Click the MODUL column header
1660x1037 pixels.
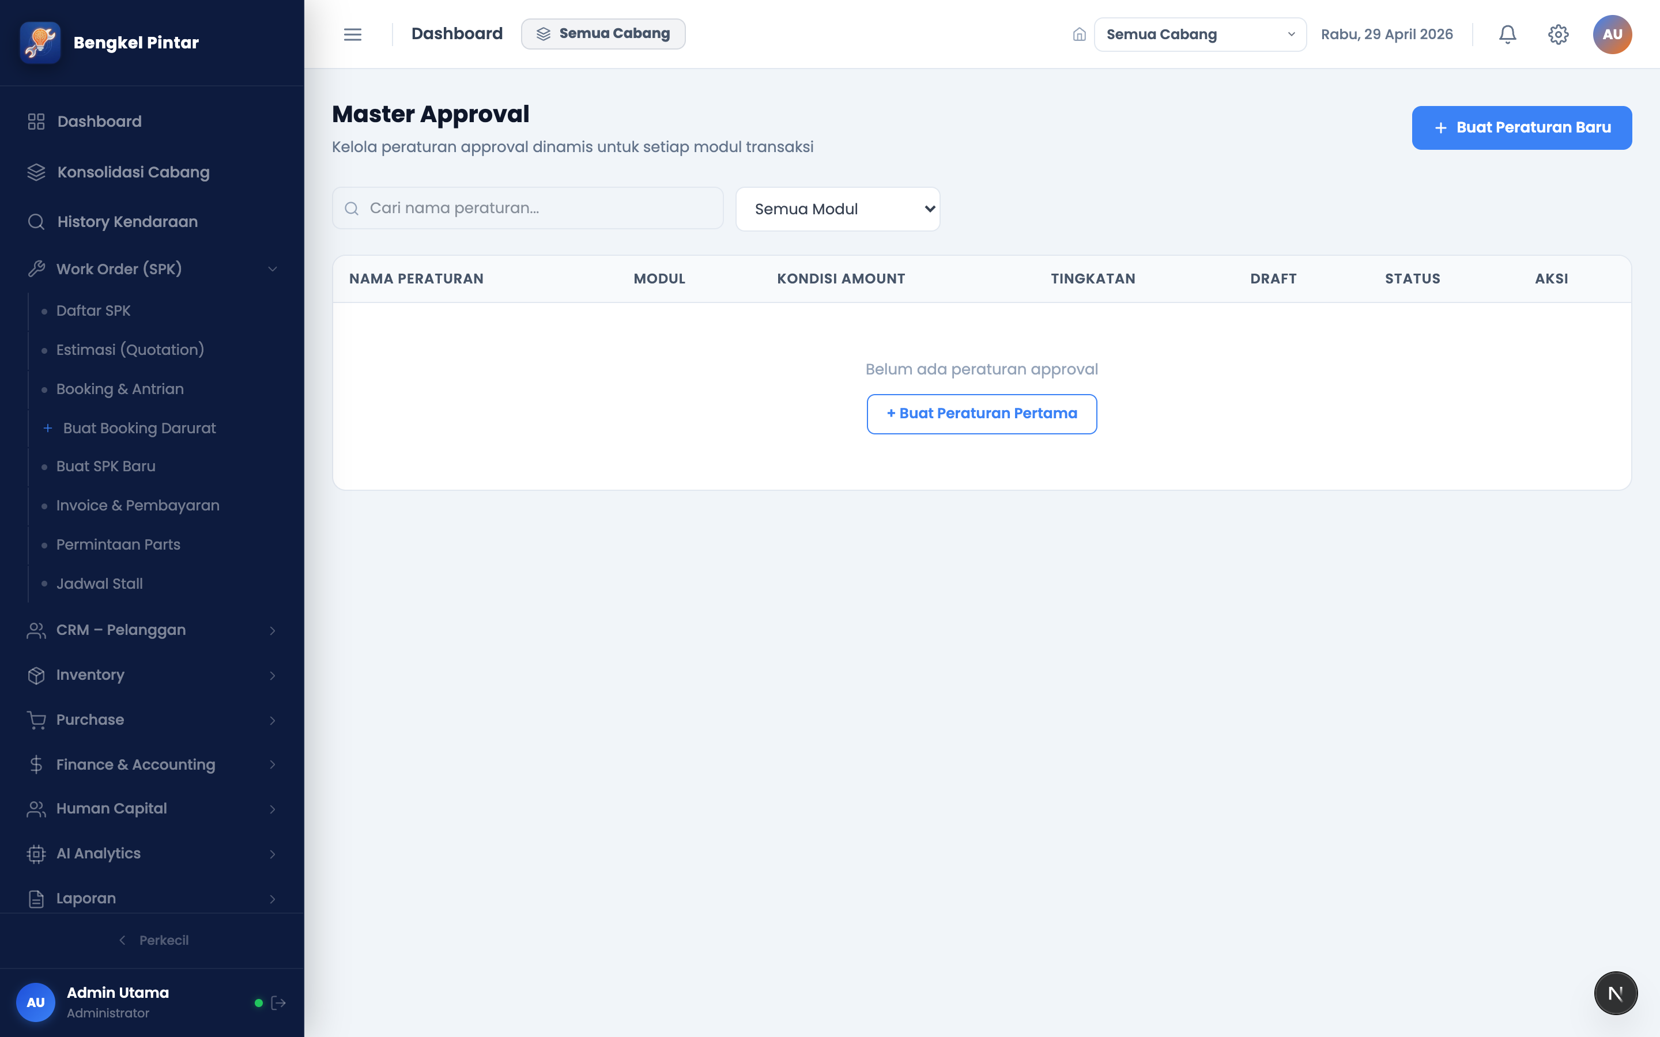click(x=659, y=279)
